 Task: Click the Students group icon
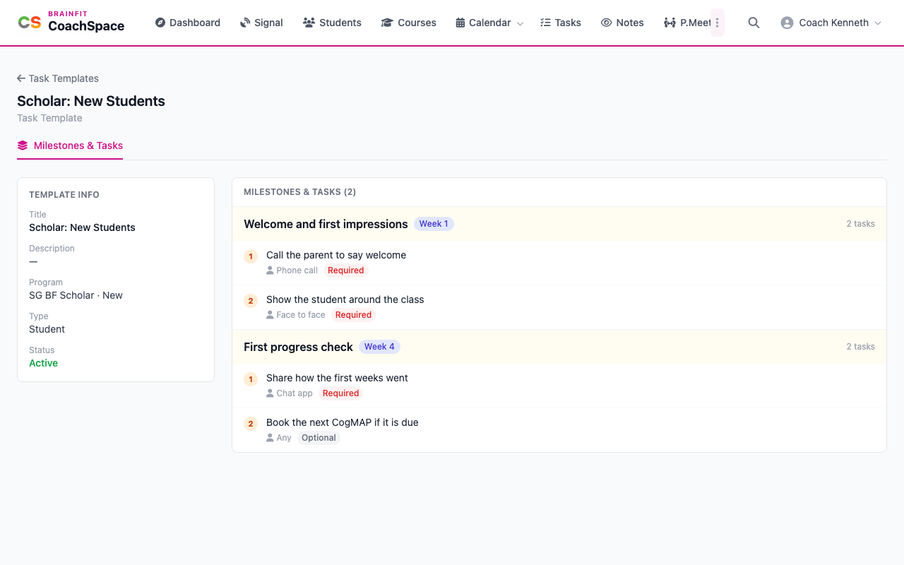click(309, 23)
